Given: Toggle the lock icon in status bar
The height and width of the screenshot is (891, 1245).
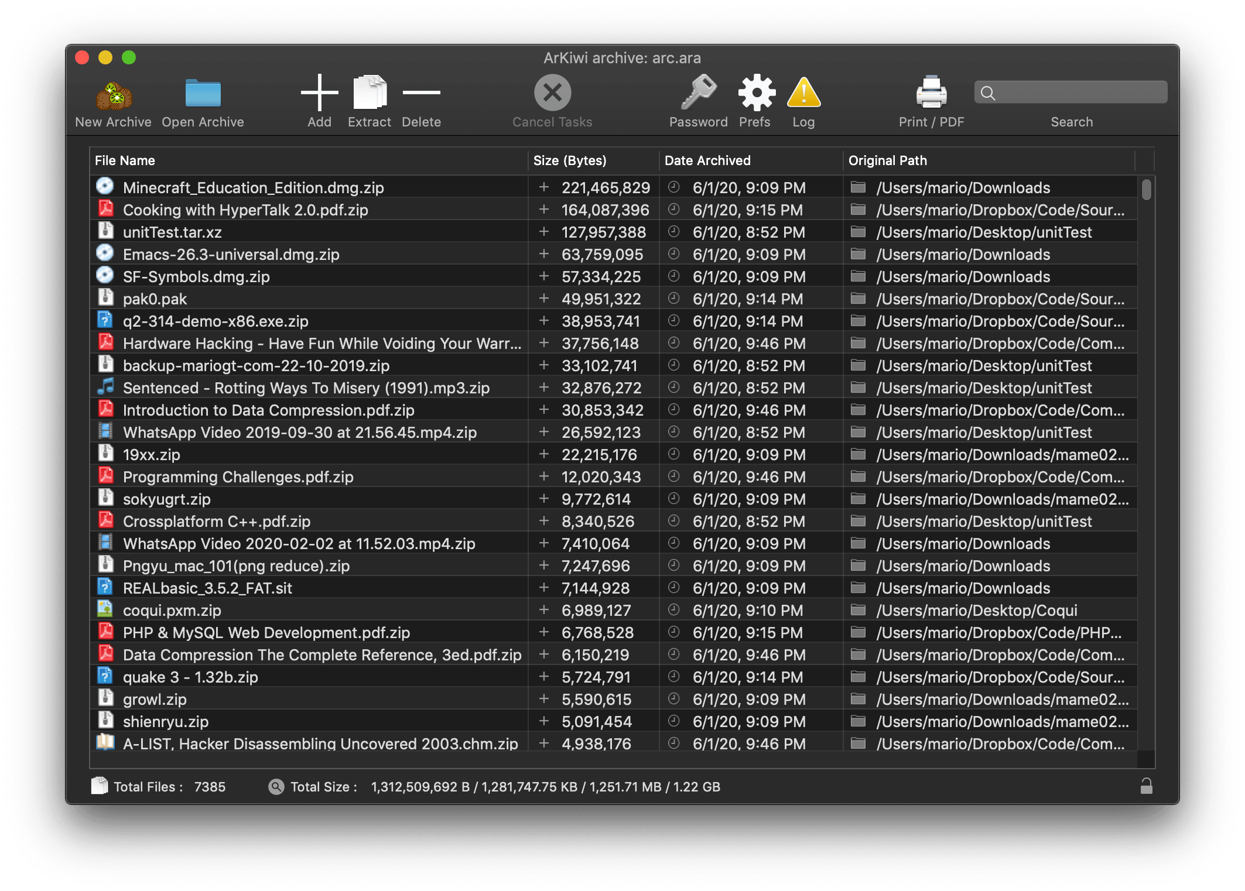Looking at the screenshot, I should tap(1146, 786).
